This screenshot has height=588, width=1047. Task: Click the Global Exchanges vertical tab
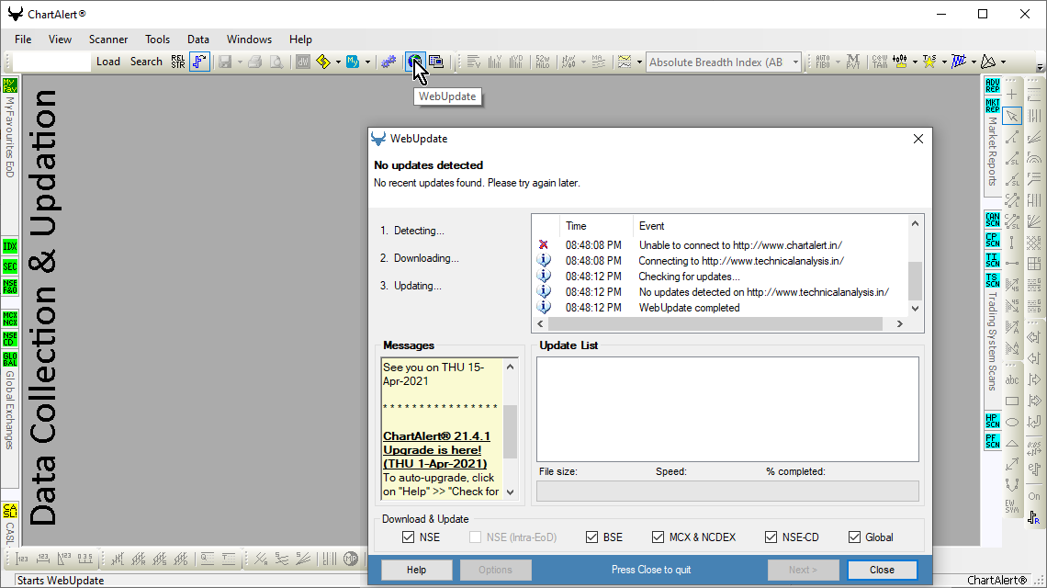[10, 411]
